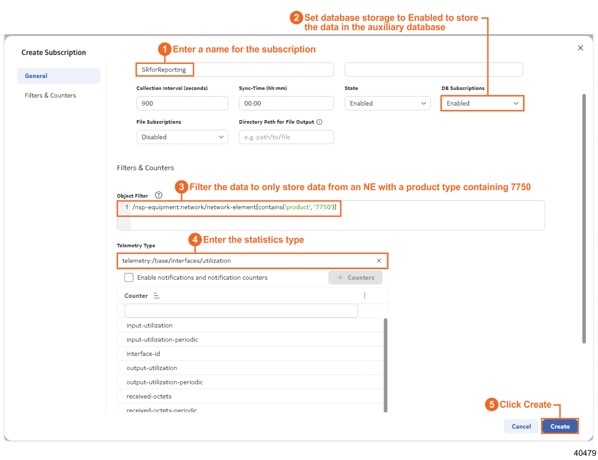This screenshot has height=460, width=598.
Task: Click the Directory Path info icon
Action: pos(319,122)
